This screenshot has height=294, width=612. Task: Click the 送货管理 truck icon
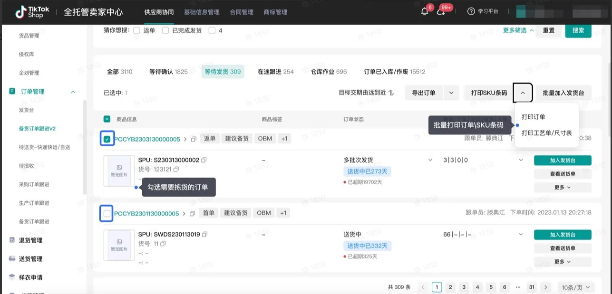pyautogui.click(x=12, y=258)
